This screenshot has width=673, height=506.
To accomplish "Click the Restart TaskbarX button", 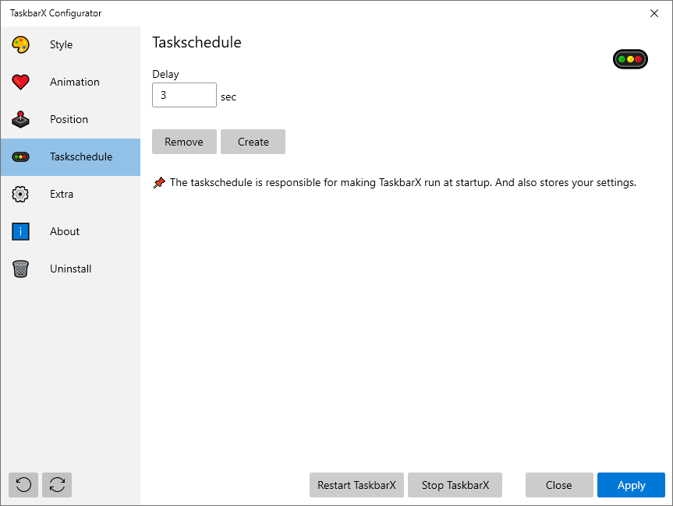I will pyautogui.click(x=356, y=485).
